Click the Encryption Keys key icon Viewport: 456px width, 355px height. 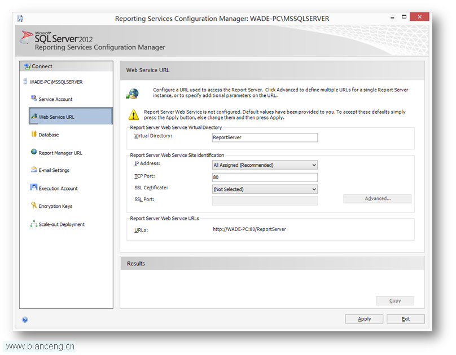pos(34,205)
